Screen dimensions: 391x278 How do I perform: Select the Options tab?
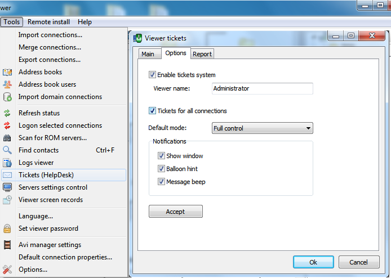click(x=176, y=53)
